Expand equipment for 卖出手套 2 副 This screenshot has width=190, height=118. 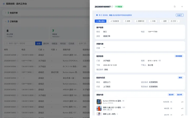tap(75, 78)
